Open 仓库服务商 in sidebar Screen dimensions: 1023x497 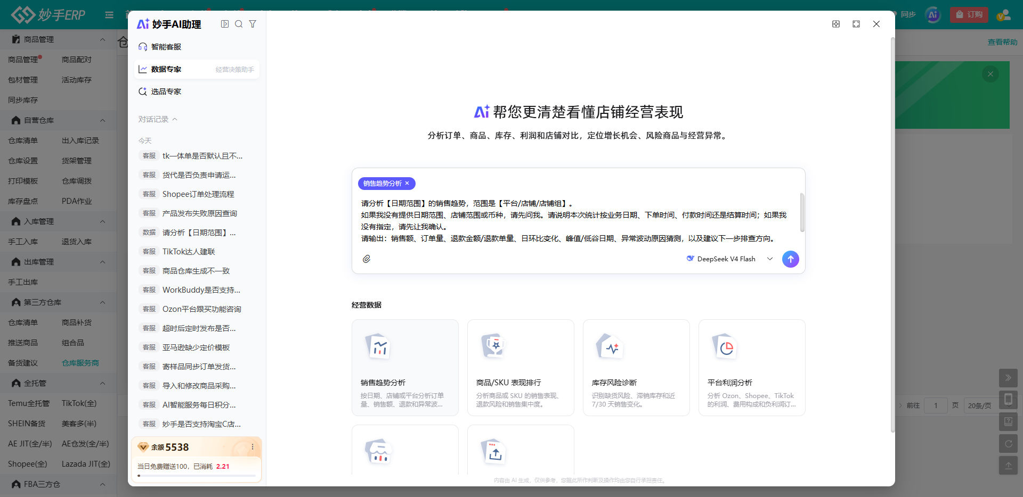click(80, 363)
